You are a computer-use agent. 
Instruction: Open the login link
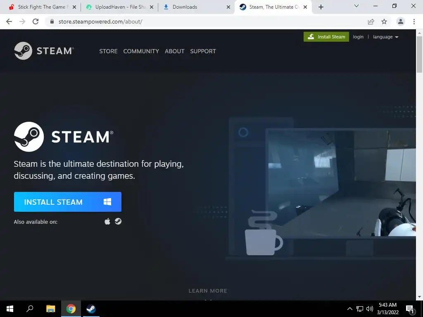point(358,37)
